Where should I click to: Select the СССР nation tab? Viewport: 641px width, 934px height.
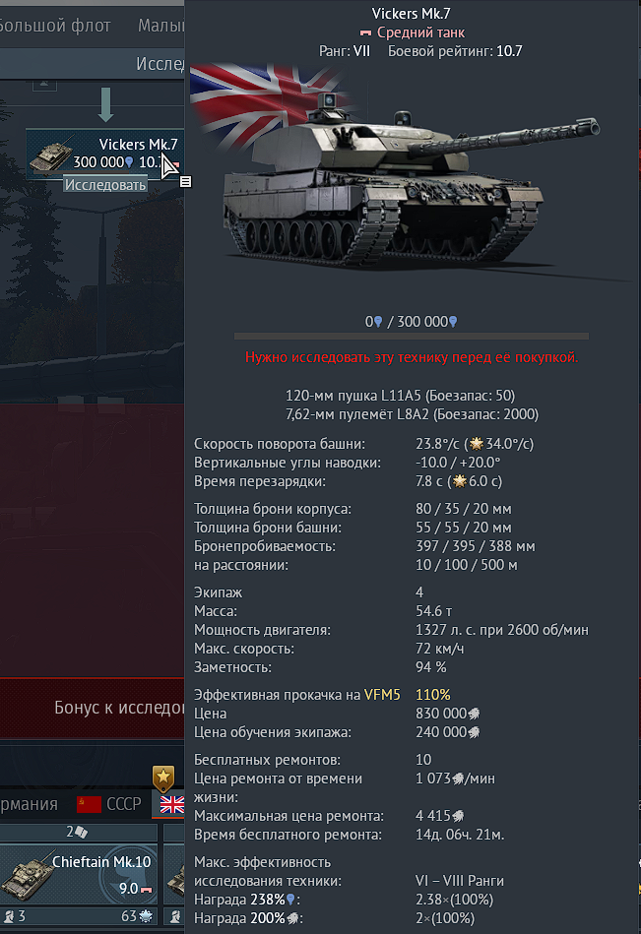[x=123, y=804]
